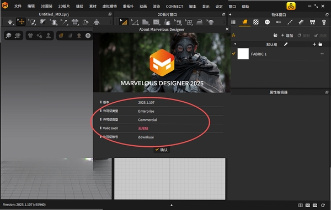Image resolution: width=331 pixels, height=210 pixels.
Task: Click the minus button on FABRIC 1 row
Action: click(322, 54)
